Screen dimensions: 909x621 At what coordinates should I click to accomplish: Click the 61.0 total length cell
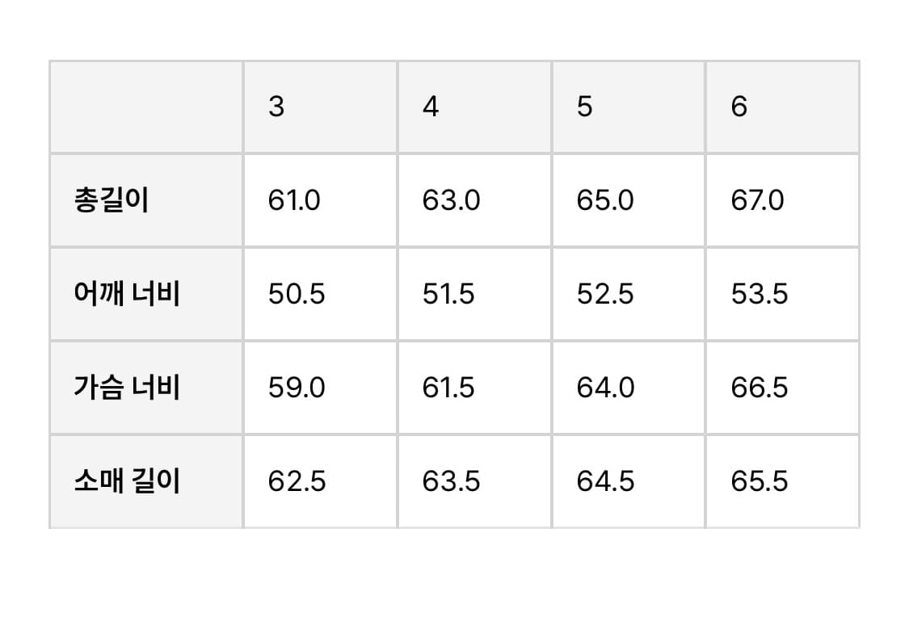(294, 200)
